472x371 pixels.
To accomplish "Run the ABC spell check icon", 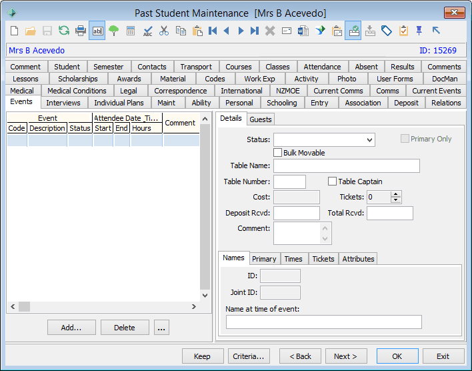I will [147, 31].
